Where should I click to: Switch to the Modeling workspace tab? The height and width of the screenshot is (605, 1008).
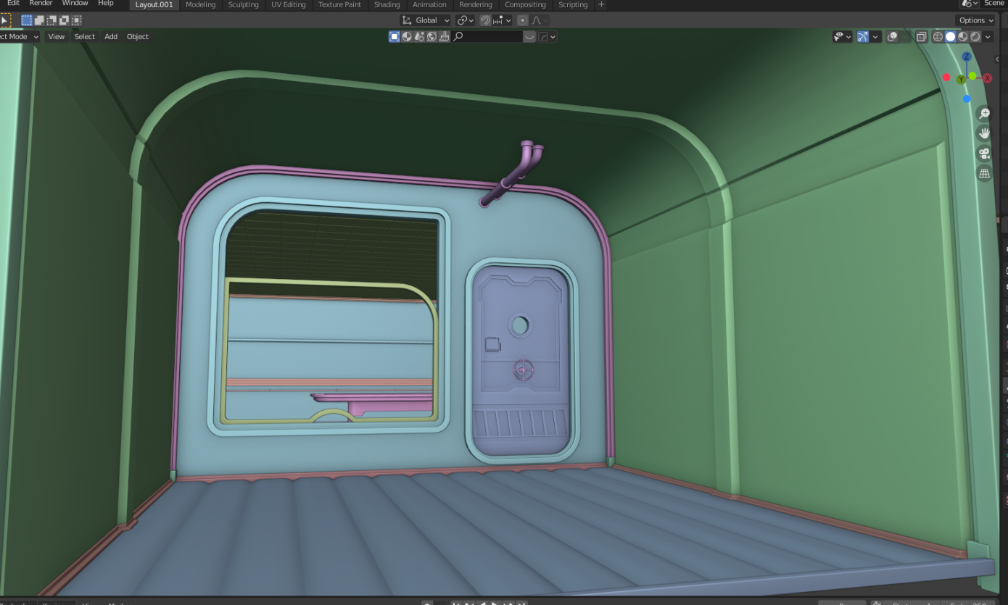click(201, 4)
